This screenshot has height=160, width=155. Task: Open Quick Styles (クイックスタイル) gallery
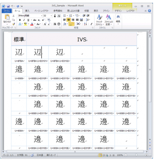click(99, 20)
